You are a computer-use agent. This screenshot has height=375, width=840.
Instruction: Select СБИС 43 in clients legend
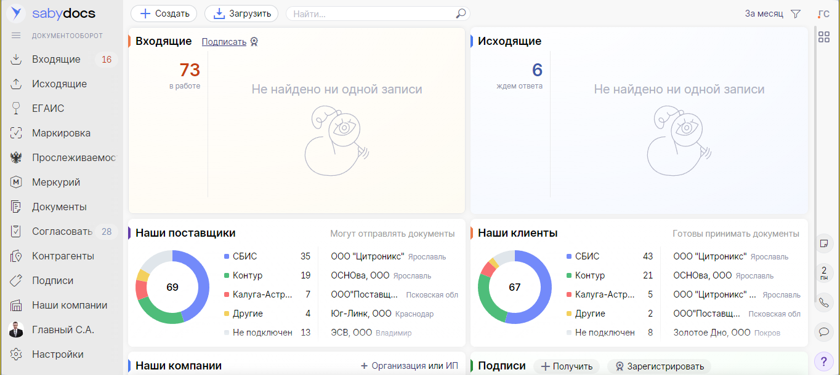click(610, 256)
